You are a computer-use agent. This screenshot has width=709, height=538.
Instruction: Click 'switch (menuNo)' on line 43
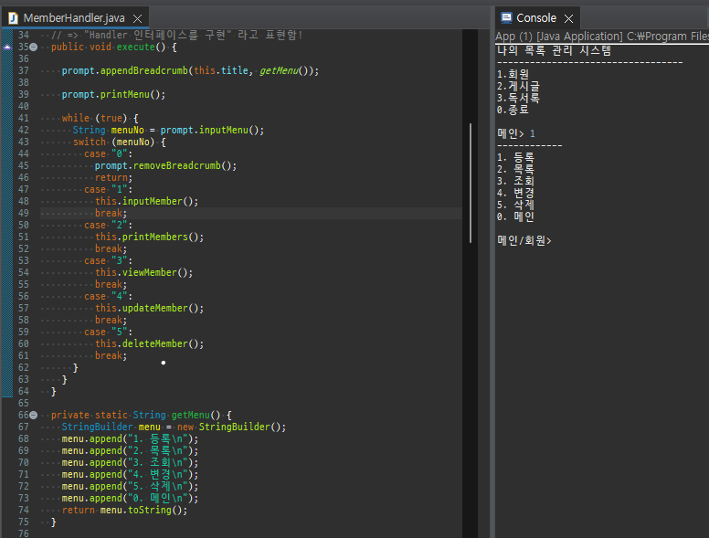point(115,142)
